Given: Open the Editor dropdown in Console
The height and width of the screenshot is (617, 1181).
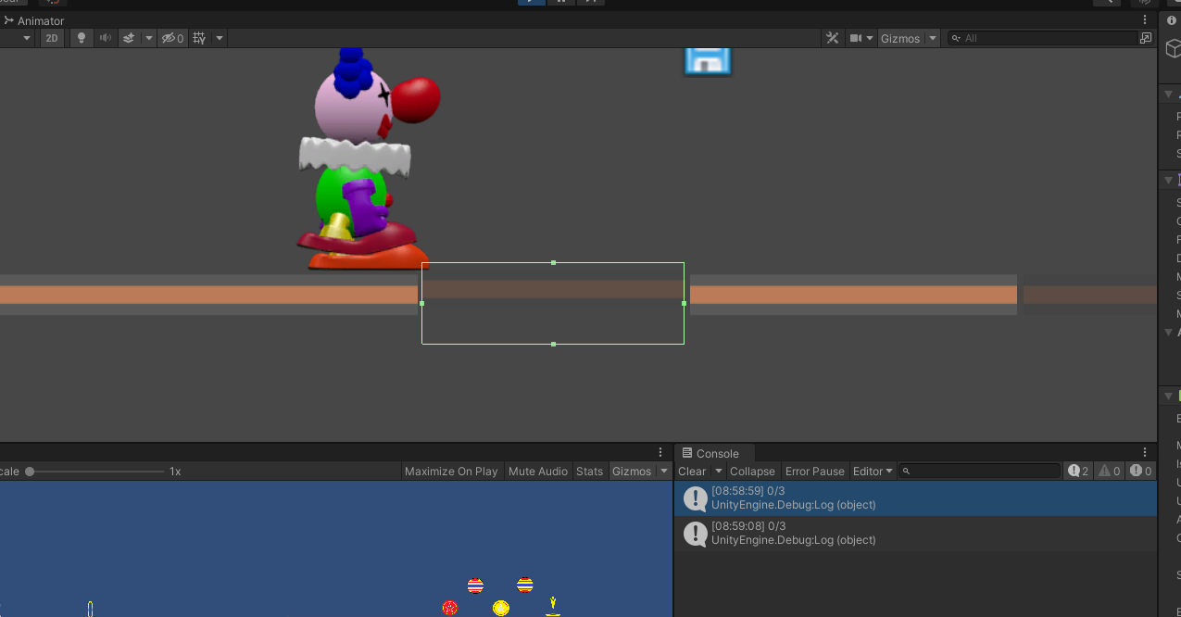Looking at the screenshot, I should tap(873, 472).
